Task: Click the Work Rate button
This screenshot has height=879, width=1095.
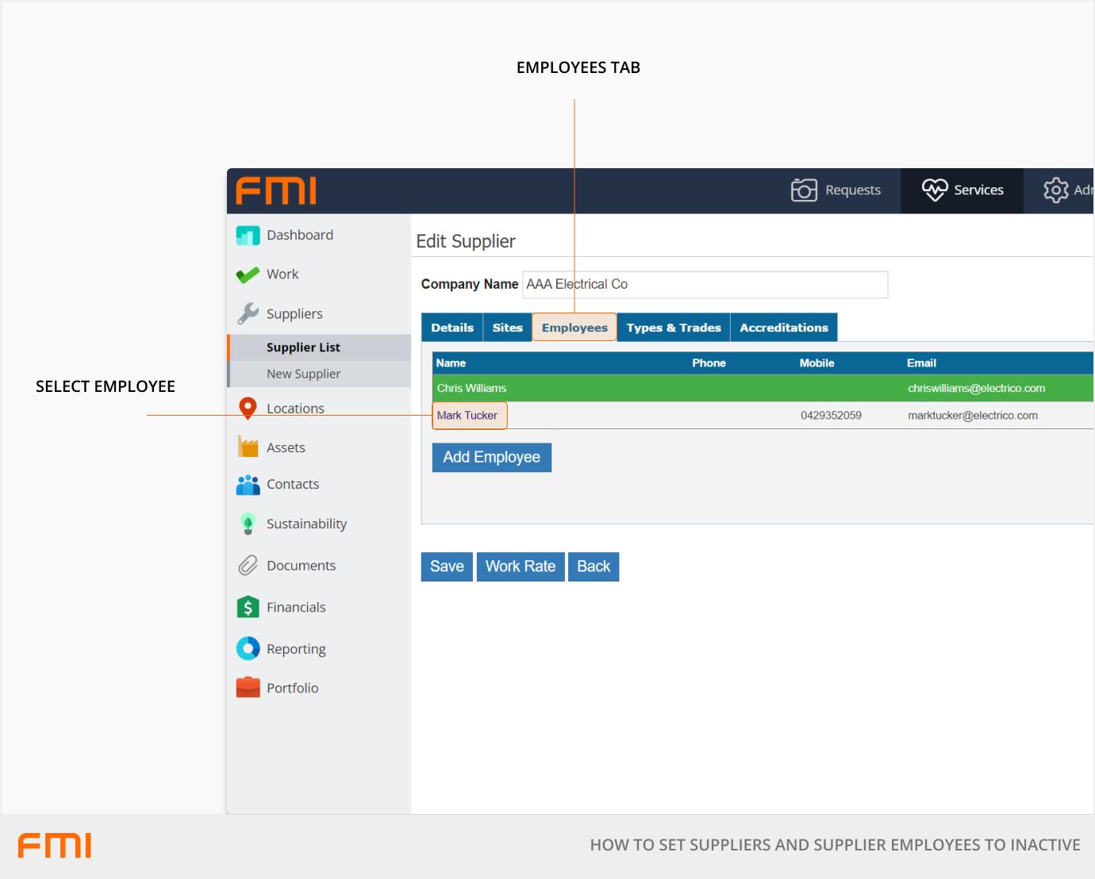Action: (x=521, y=566)
